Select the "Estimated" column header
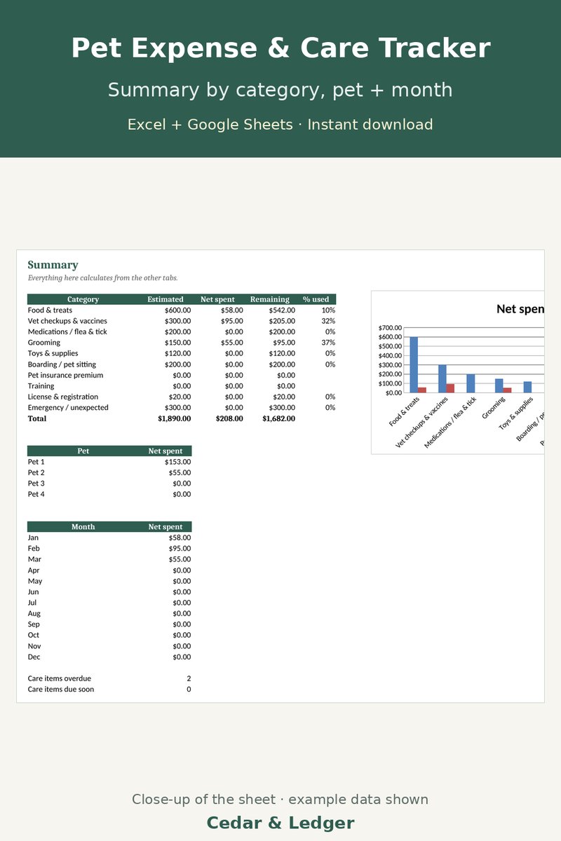Viewport: 561px width, 841px height. (x=165, y=299)
